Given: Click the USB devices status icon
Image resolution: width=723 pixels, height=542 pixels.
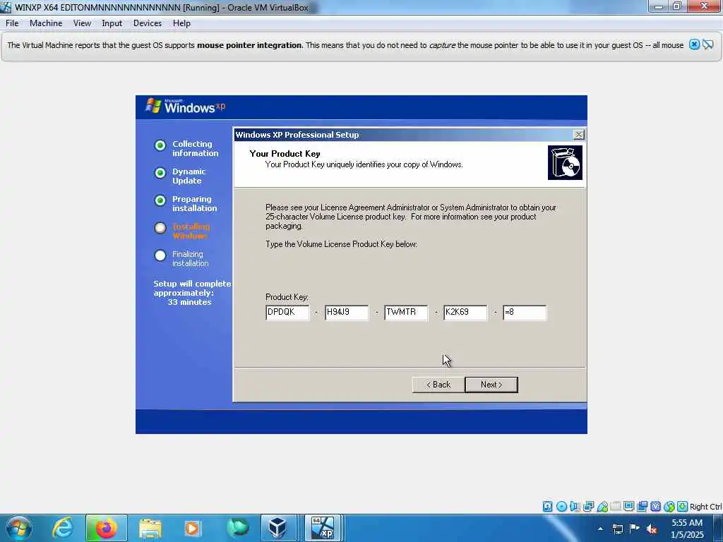Looking at the screenshot, I should (x=602, y=507).
